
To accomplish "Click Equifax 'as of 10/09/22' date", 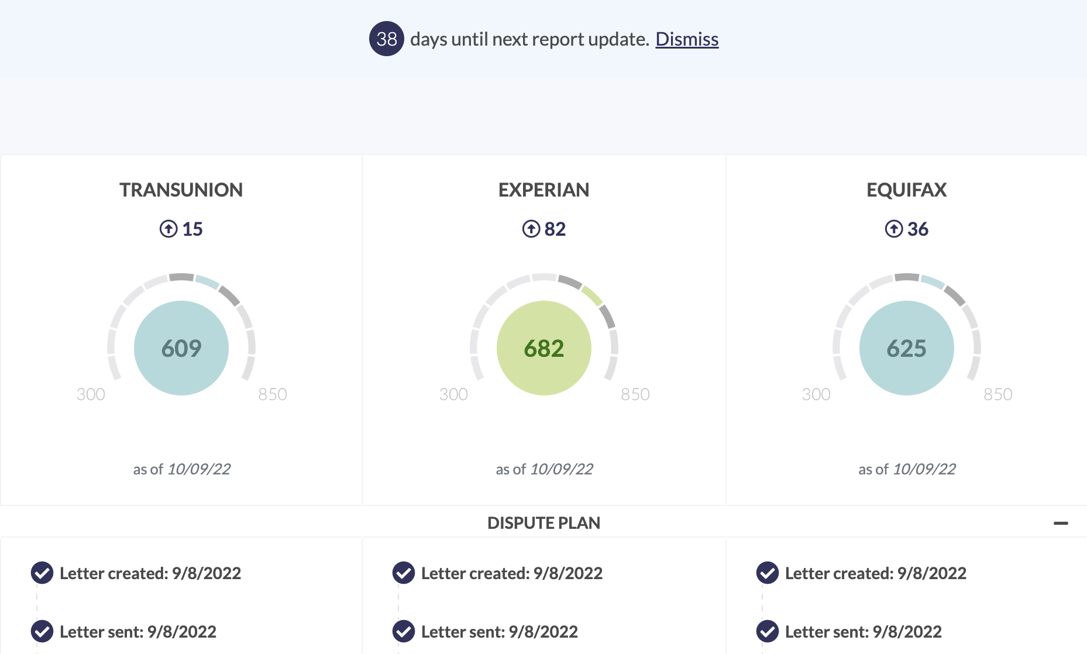I will (907, 469).
